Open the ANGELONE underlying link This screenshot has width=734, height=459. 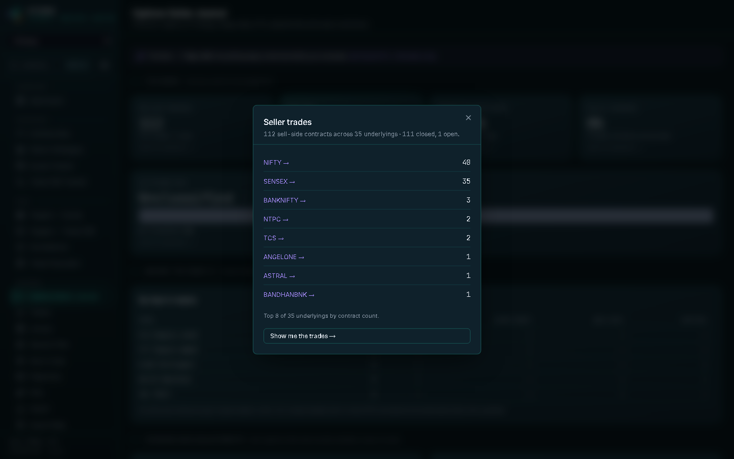tap(284, 257)
